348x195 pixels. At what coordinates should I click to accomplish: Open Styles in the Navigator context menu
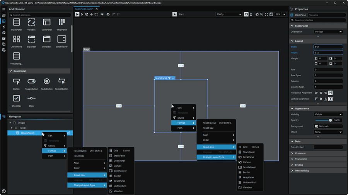[55, 146]
